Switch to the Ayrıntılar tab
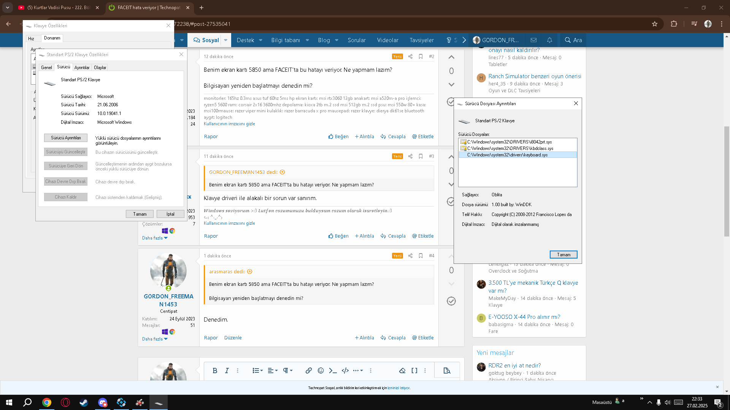 82,68
